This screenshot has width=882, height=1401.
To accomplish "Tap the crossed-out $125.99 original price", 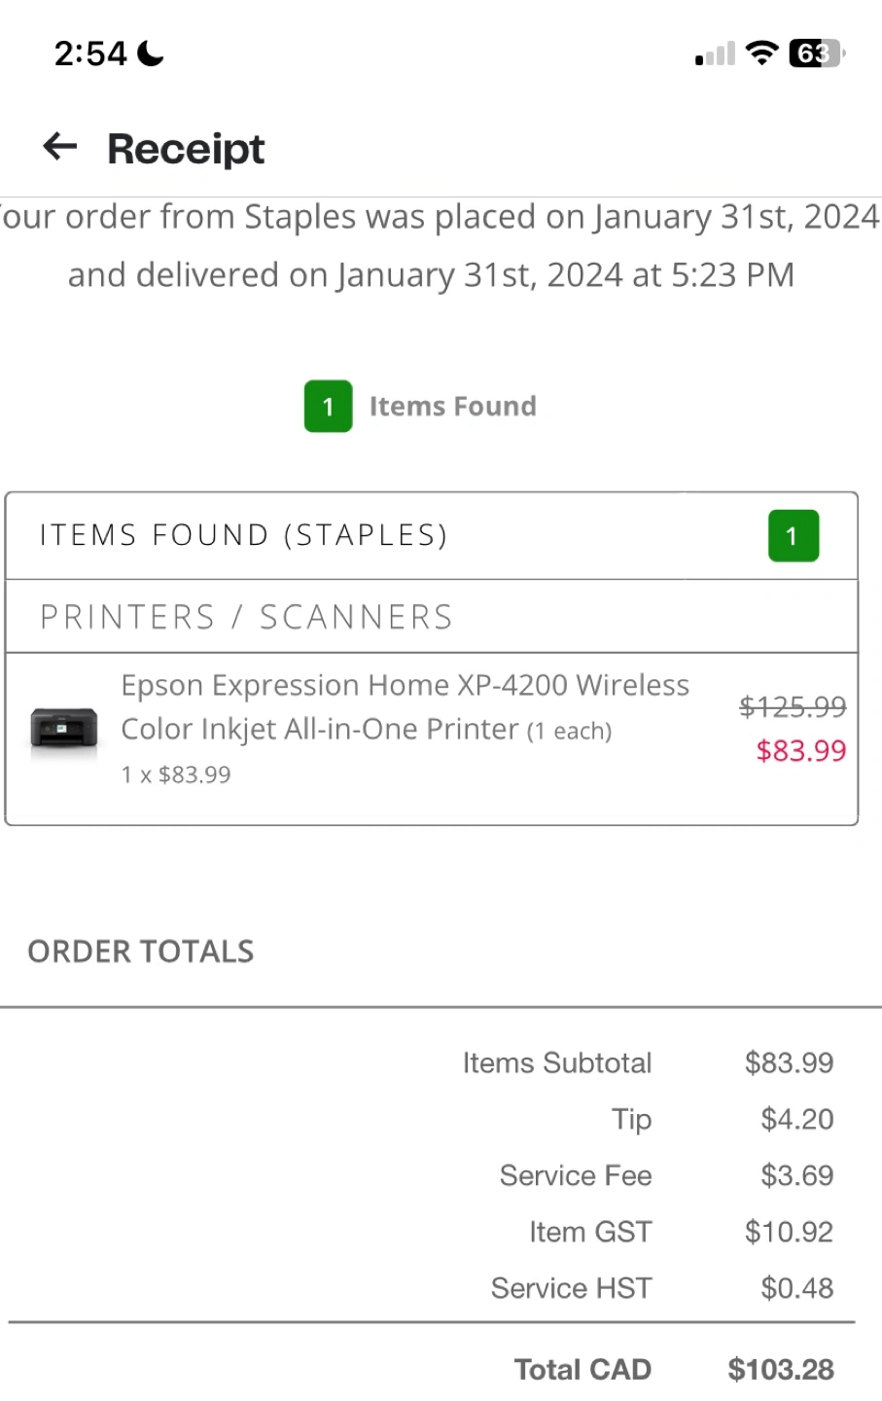I will pyautogui.click(x=793, y=706).
